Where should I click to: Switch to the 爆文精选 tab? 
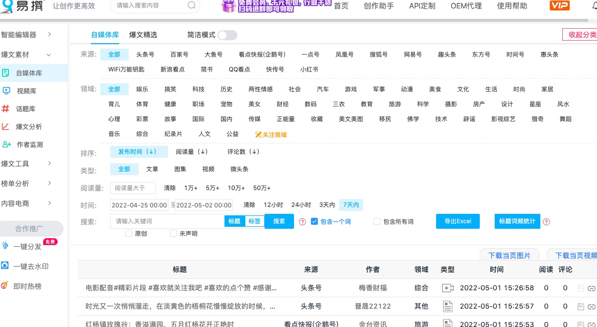click(x=143, y=35)
